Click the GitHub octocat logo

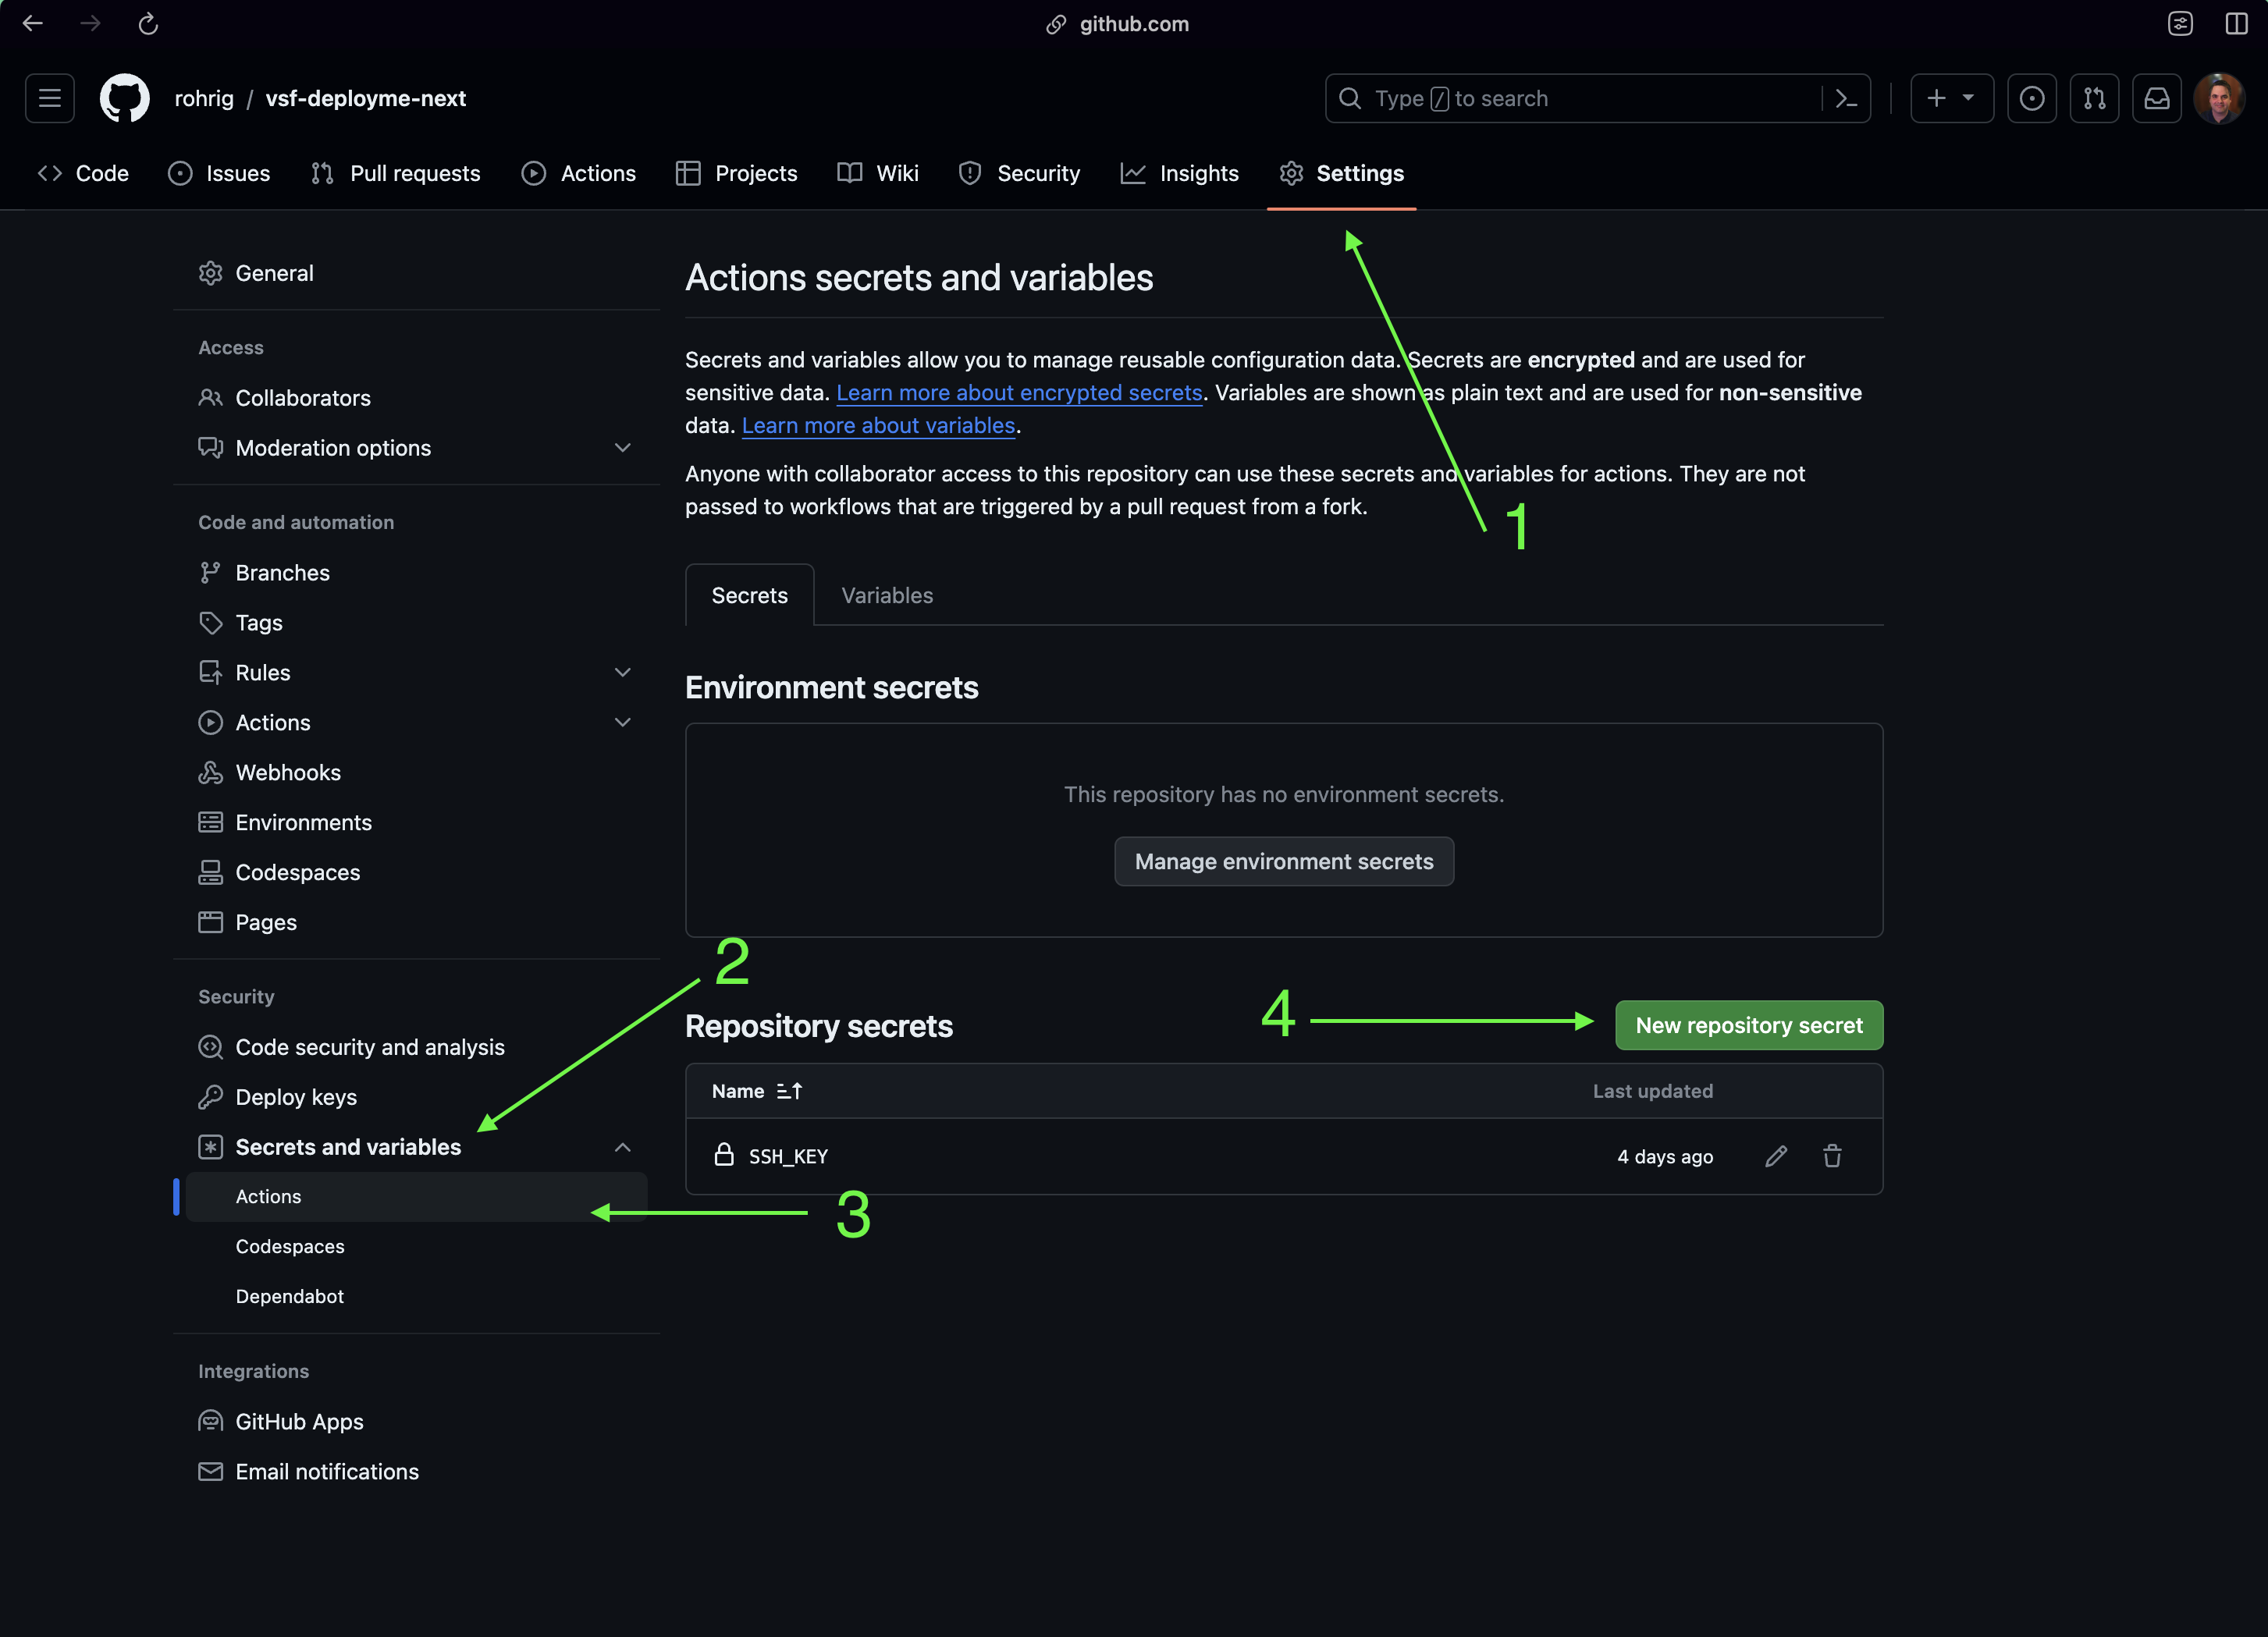click(125, 98)
